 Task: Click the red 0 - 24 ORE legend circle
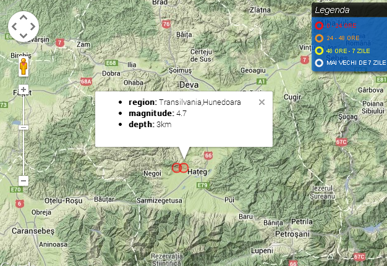(319, 26)
